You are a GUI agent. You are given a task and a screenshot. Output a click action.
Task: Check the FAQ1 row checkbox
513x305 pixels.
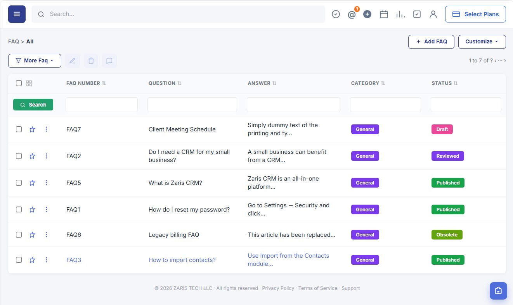19,210
